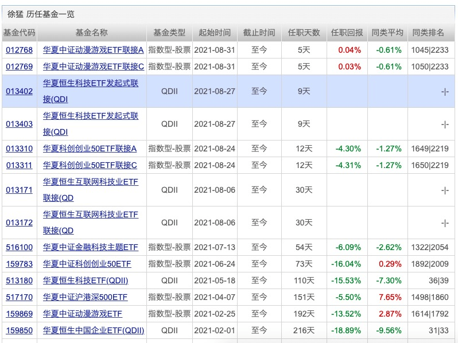Open fund code 012768 link
The height and width of the screenshot is (343, 458).
pyautogui.click(x=19, y=50)
